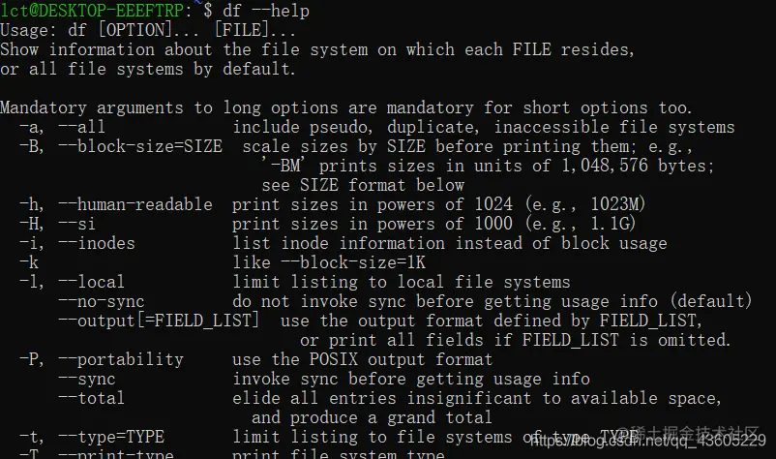Image resolution: width=776 pixels, height=459 pixels.
Task: Select the '--output[=FIELD_LIST]' option
Action: (x=159, y=321)
